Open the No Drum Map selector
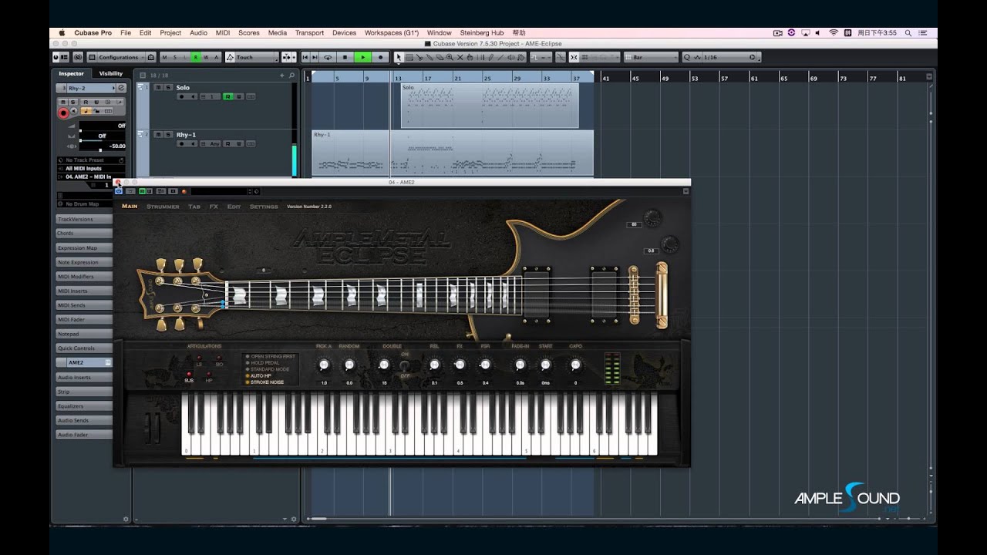This screenshot has height=555, width=987. coord(85,203)
